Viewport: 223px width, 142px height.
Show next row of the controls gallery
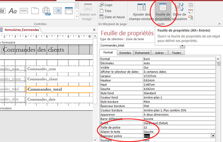tap(77, 11)
